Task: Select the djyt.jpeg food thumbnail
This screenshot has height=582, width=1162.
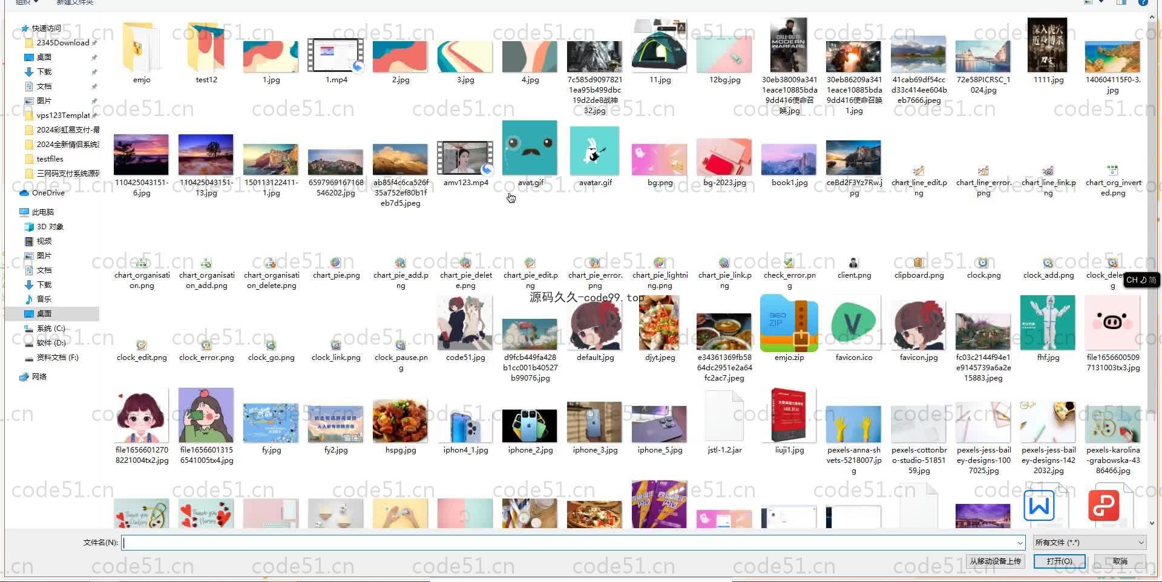Action: coord(660,324)
